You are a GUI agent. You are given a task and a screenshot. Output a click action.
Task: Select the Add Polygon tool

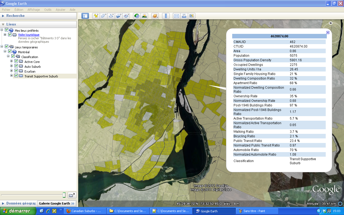103,16
